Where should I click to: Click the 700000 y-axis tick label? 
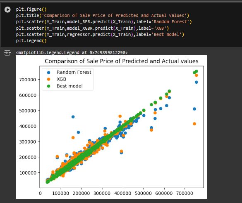click(27, 80)
